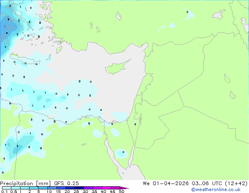This screenshot has width=249, height=193.
Task: Choose the 20–25 mm legend color swatch
Action: [x=70, y=188]
